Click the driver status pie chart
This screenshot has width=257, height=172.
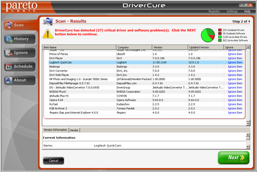click(x=207, y=35)
